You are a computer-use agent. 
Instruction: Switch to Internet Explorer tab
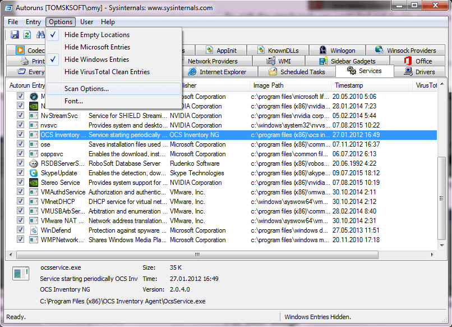220,72
